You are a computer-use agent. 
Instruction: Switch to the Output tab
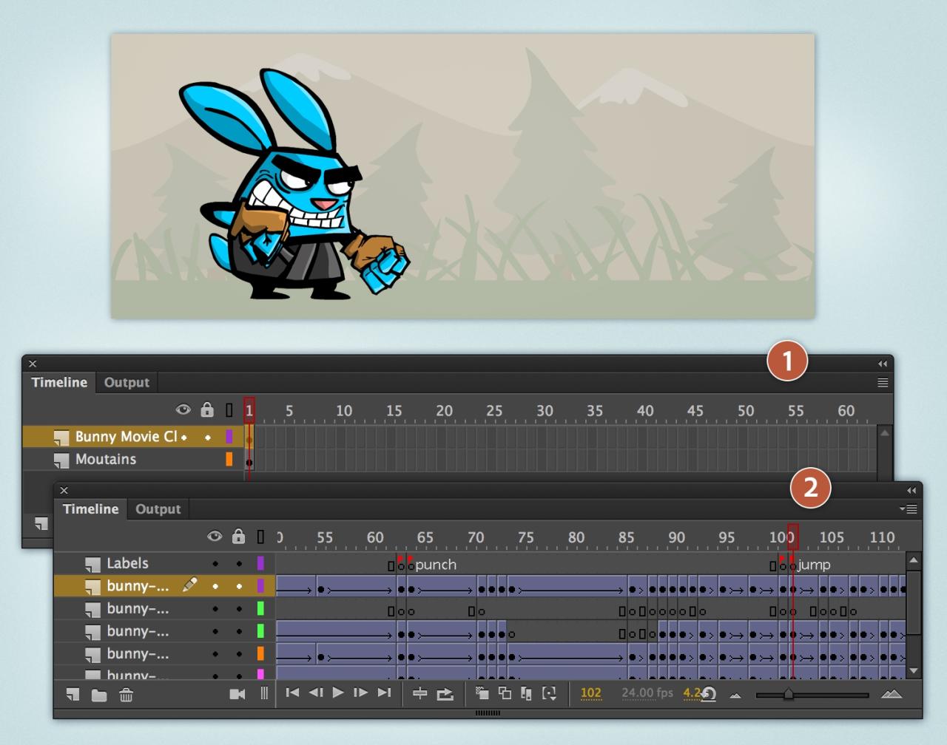coord(126,382)
